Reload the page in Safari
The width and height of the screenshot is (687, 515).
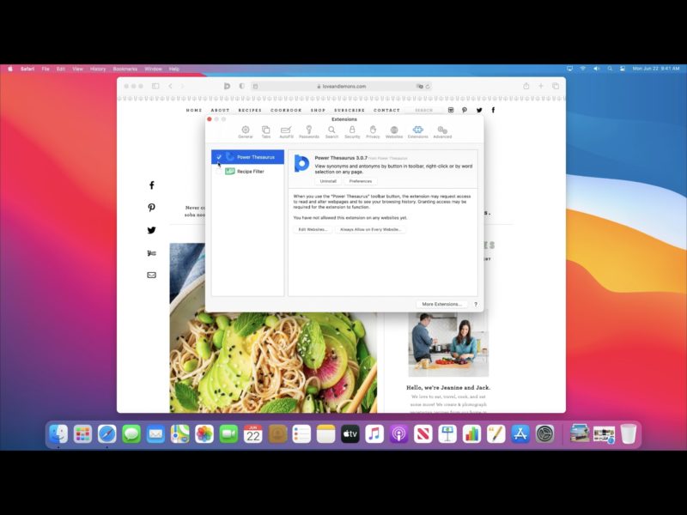428,87
